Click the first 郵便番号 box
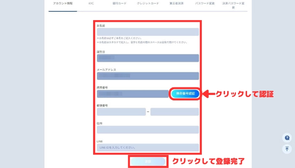This screenshot has height=168, width=295. pos(121,112)
